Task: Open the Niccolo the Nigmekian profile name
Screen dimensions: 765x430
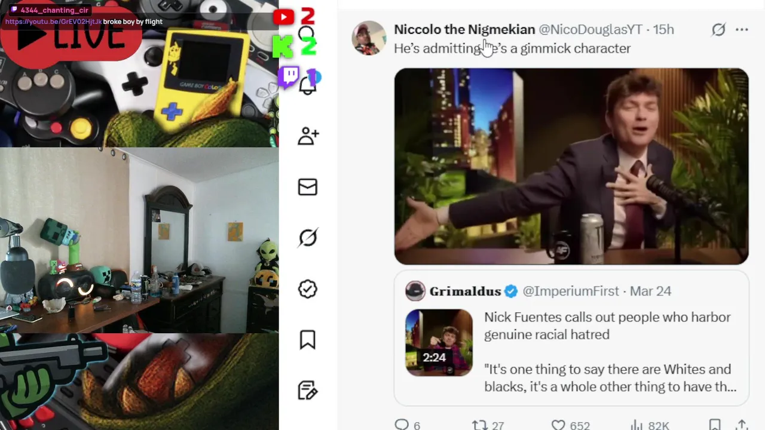Action: click(464, 30)
